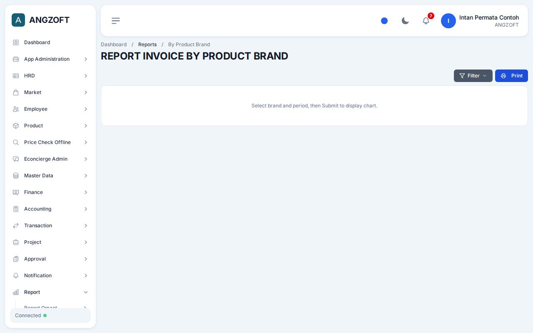The width and height of the screenshot is (533, 333).
Task: Open Dashboard in the sidebar menu
Action: tap(50, 42)
